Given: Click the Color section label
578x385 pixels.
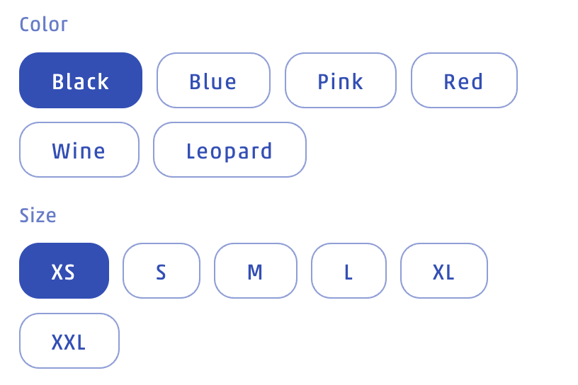Looking at the screenshot, I should (x=44, y=24).
